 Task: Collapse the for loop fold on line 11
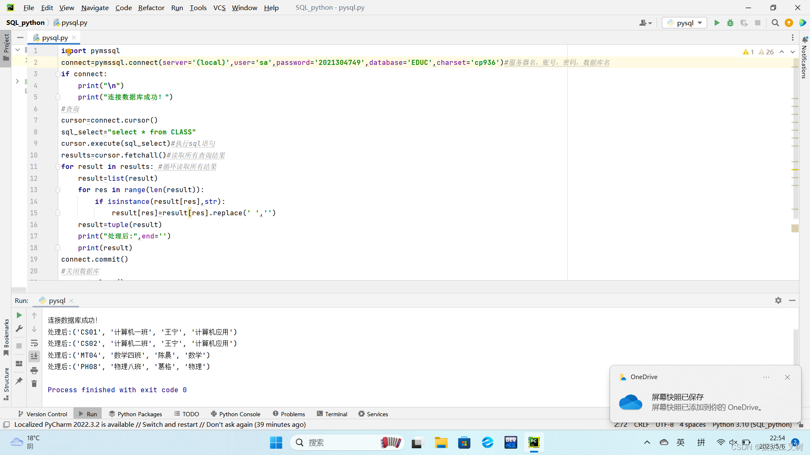coord(58,167)
